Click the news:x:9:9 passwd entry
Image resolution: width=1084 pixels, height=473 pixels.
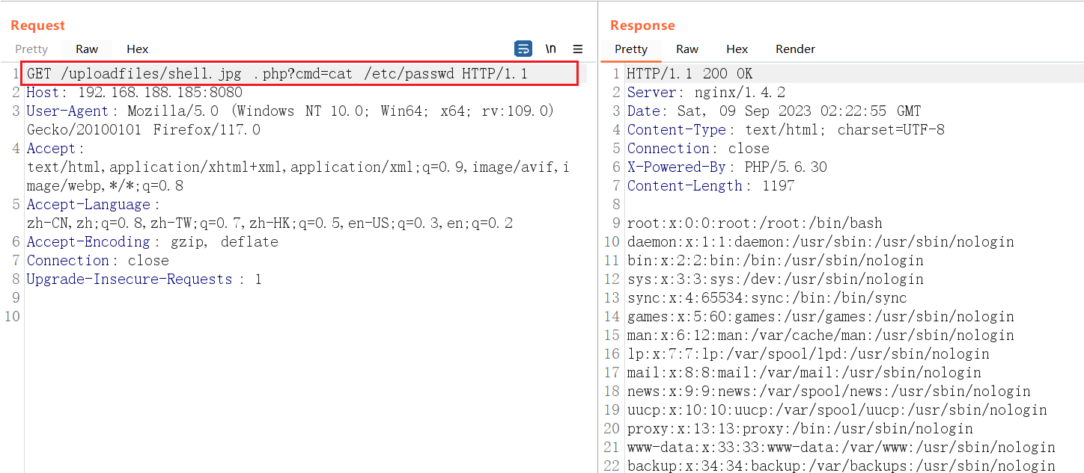[x=829, y=392]
